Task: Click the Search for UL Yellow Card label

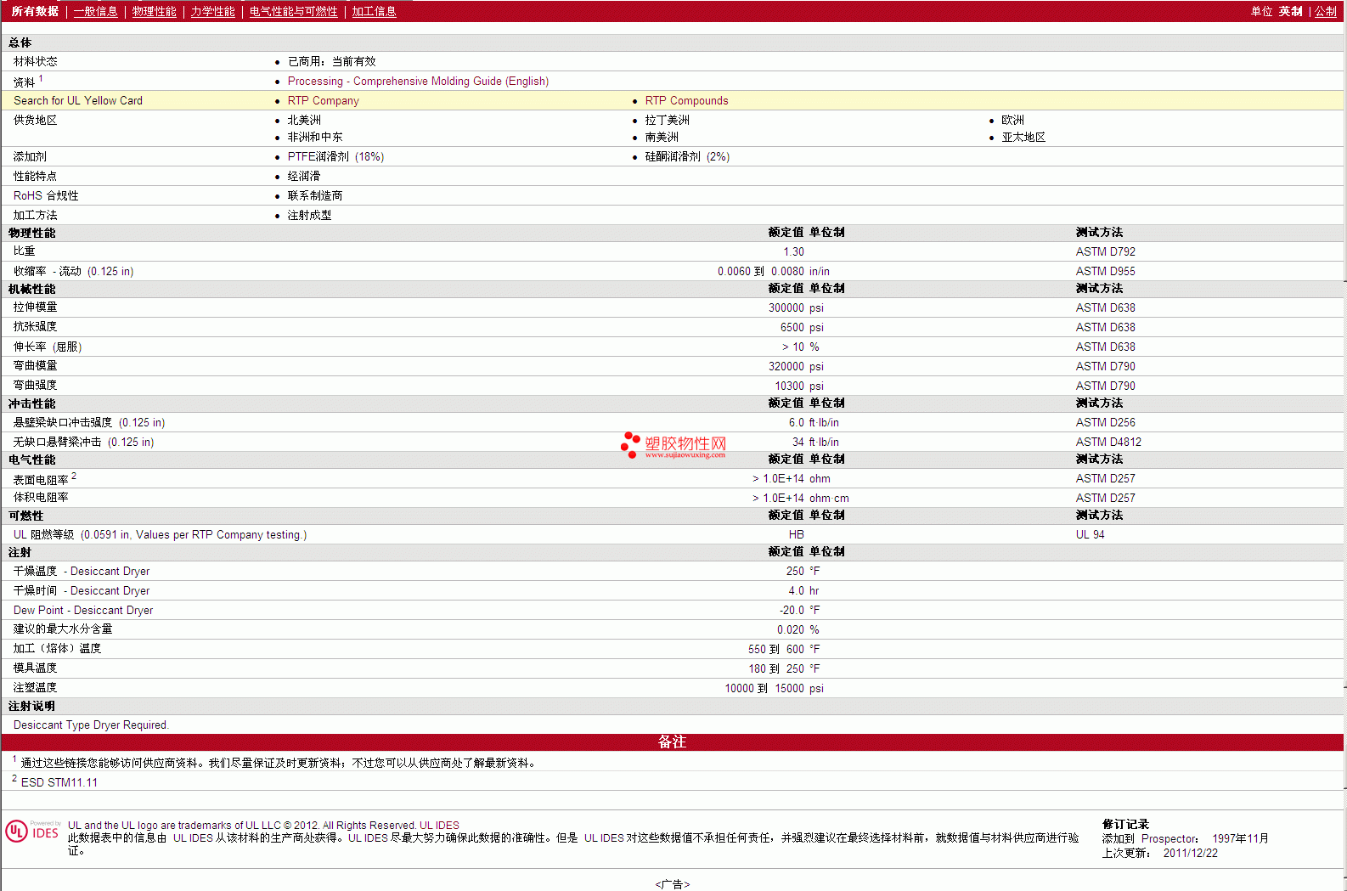Action: click(78, 101)
